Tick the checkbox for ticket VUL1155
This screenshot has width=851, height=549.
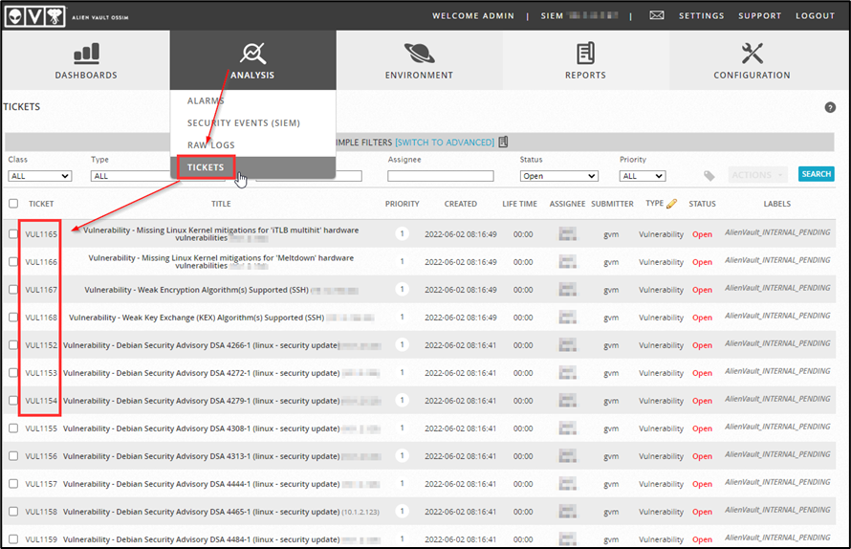tap(13, 428)
